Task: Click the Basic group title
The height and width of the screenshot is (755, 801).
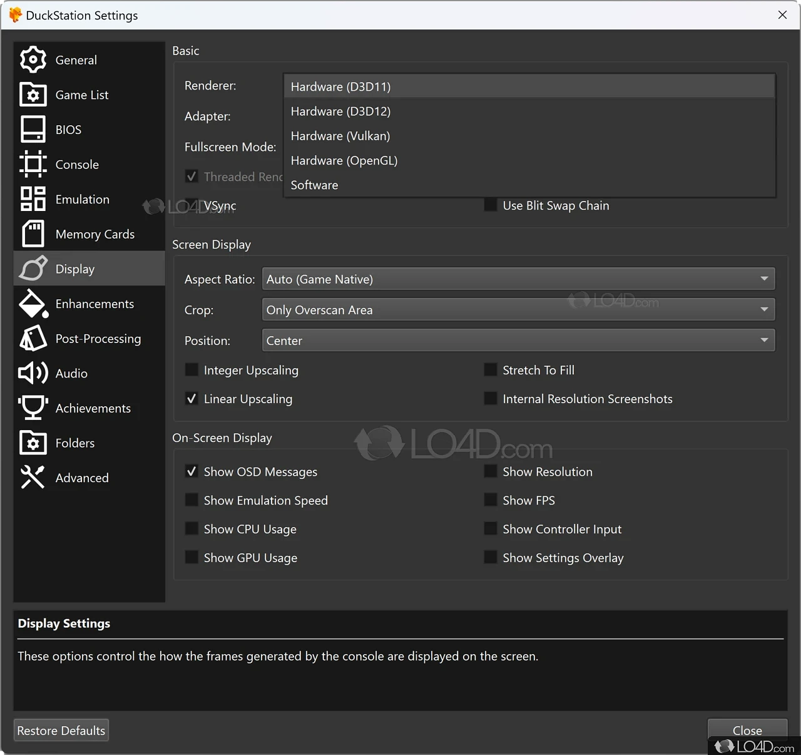Action: pyautogui.click(x=186, y=51)
